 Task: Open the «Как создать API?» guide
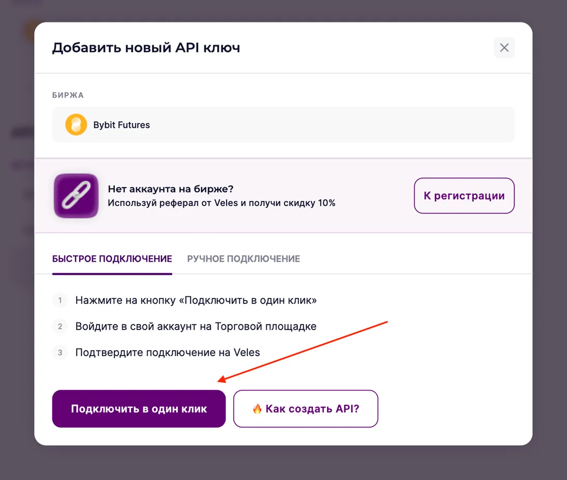(x=306, y=408)
